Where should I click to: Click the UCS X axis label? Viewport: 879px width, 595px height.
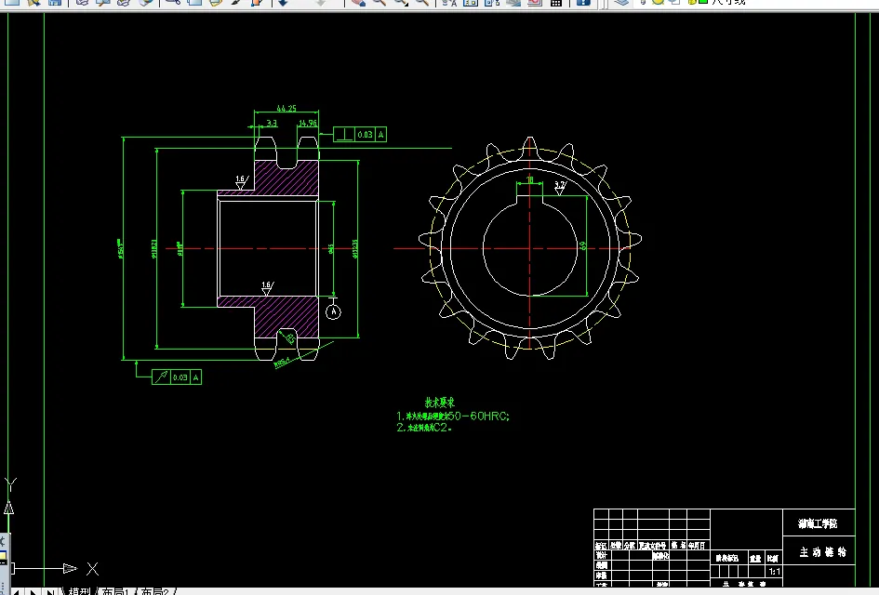click(x=92, y=569)
